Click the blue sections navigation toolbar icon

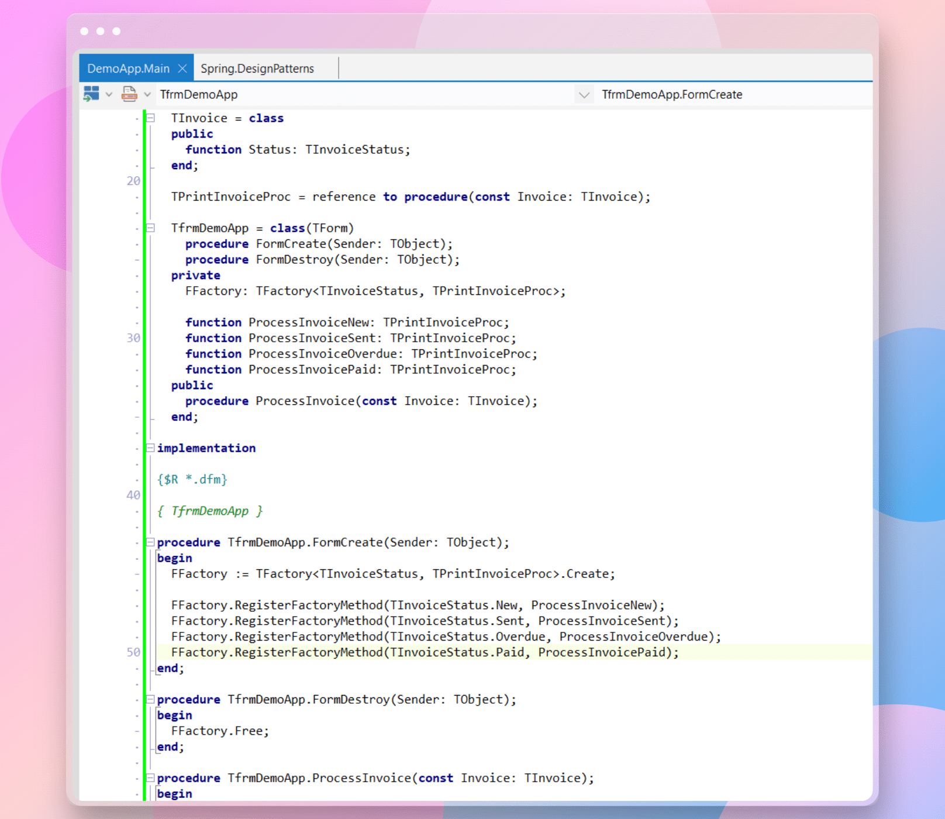[x=91, y=94]
